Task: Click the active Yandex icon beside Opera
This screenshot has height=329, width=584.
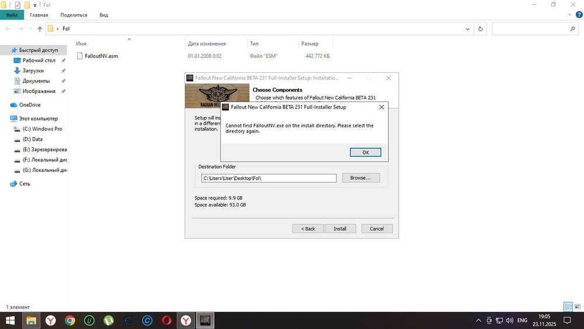Action: (x=186, y=320)
